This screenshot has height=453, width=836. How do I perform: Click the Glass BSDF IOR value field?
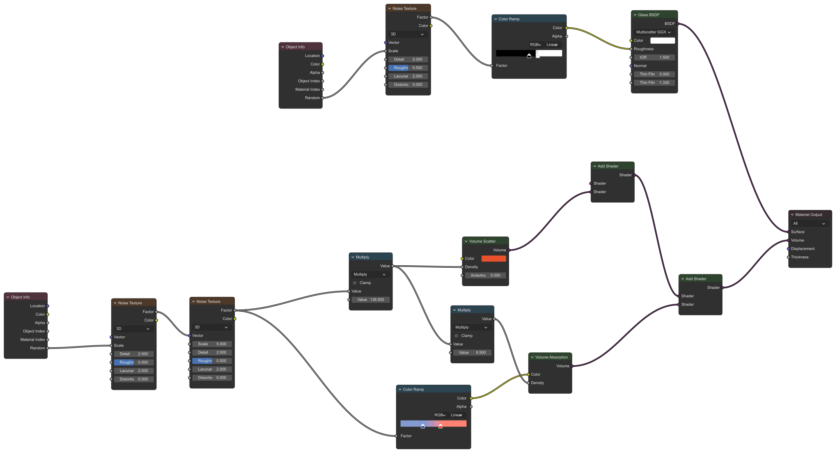[654, 57]
